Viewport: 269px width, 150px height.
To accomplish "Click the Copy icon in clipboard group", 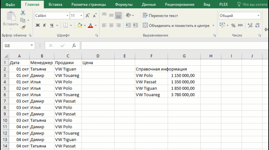I will tap(23, 20).
